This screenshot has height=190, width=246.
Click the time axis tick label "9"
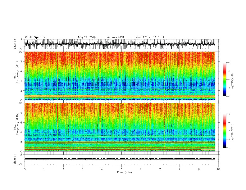(x=199, y=169)
